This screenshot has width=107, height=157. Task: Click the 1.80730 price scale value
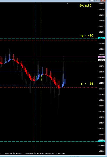click(102, 66)
